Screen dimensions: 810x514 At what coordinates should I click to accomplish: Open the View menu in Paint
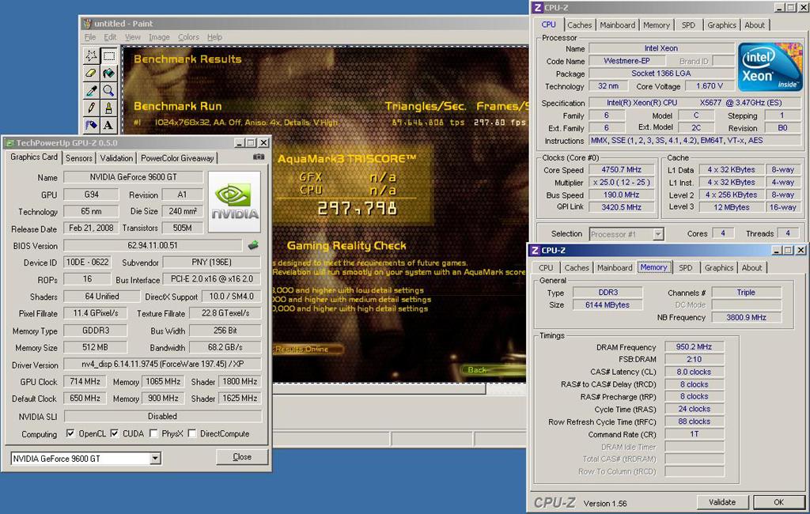[x=132, y=37]
